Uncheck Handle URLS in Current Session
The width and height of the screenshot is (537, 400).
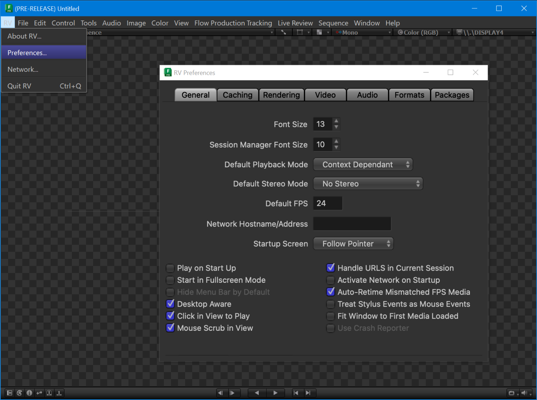[x=330, y=268]
